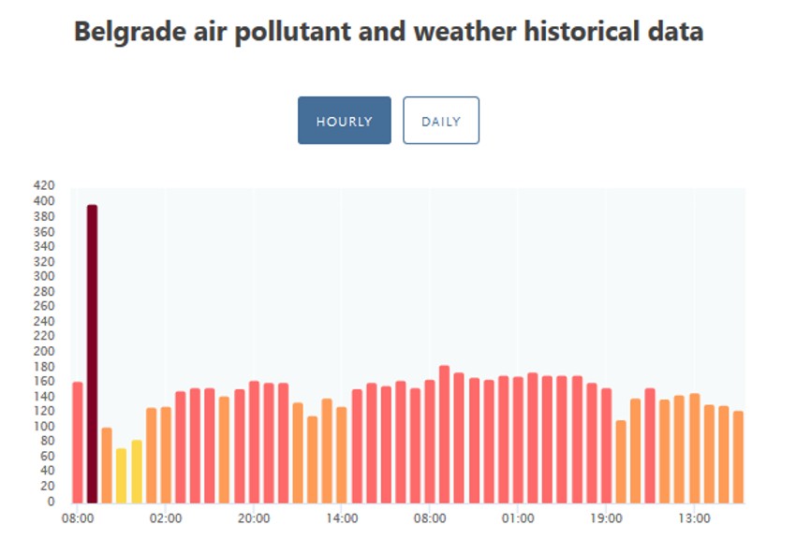Click the orange bar right after maroon bar
Screen dimensions: 796x539
[x=107, y=465]
